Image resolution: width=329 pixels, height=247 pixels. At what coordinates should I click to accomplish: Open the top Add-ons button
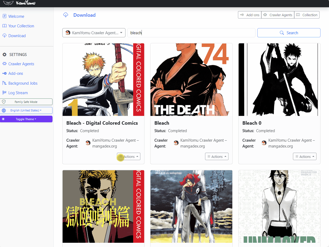pyautogui.click(x=250, y=15)
